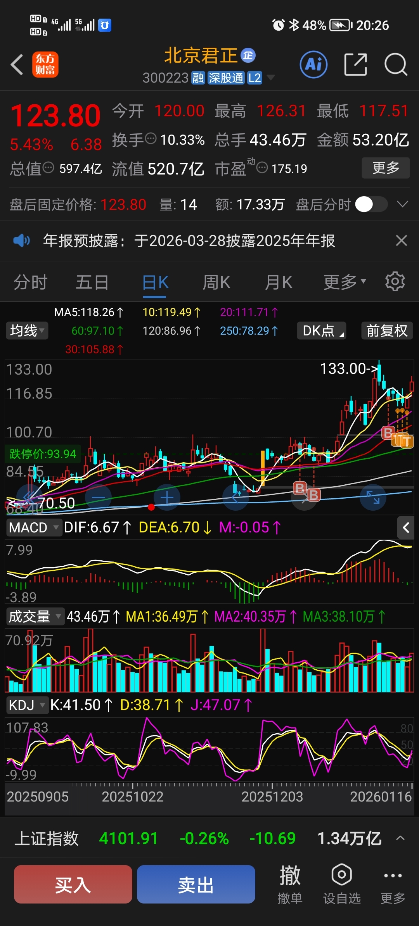Tap chart zoom-out minus circle
The image size is (419, 926).
click(98, 497)
